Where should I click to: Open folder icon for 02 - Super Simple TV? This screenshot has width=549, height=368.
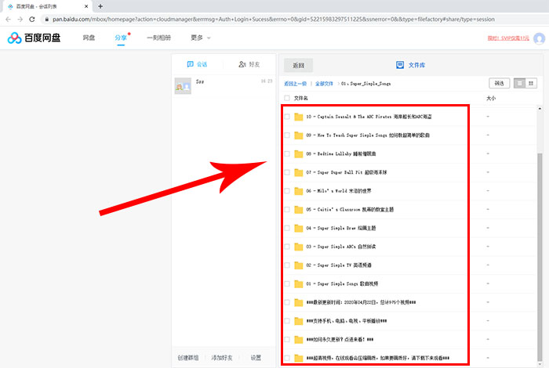(x=298, y=265)
